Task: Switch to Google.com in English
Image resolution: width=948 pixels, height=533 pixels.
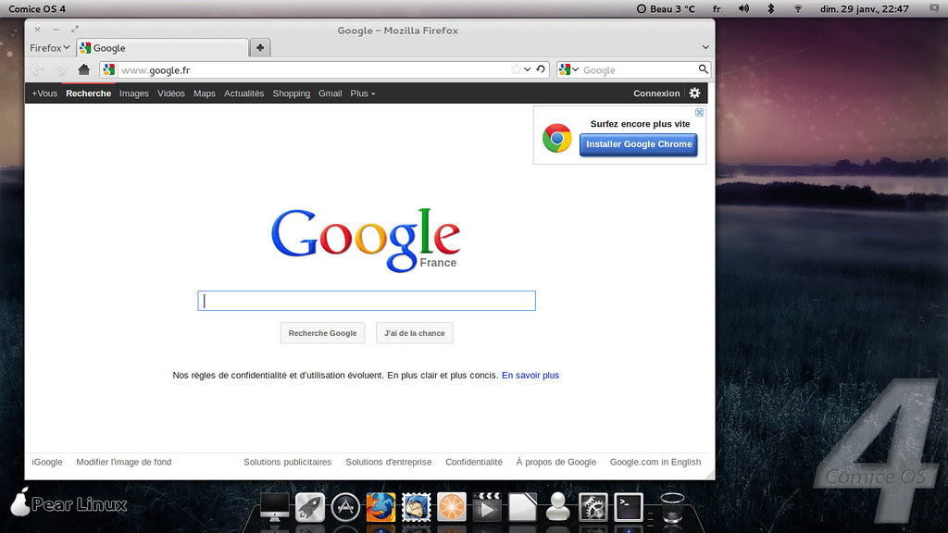Action: pos(655,462)
